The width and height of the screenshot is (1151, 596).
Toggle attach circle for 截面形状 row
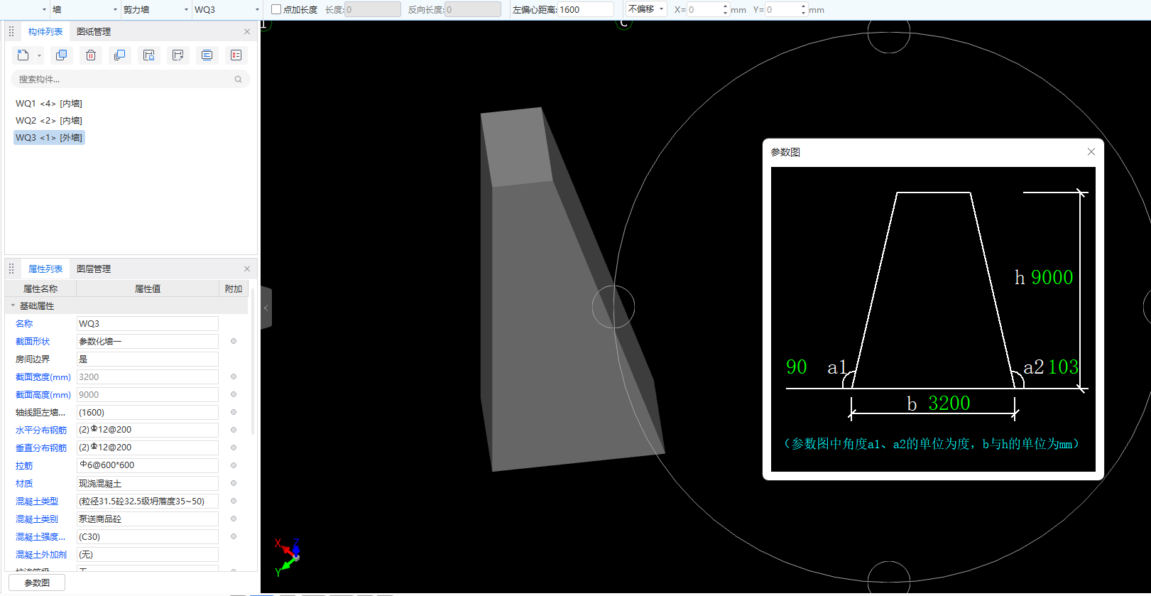pos(234,341)
